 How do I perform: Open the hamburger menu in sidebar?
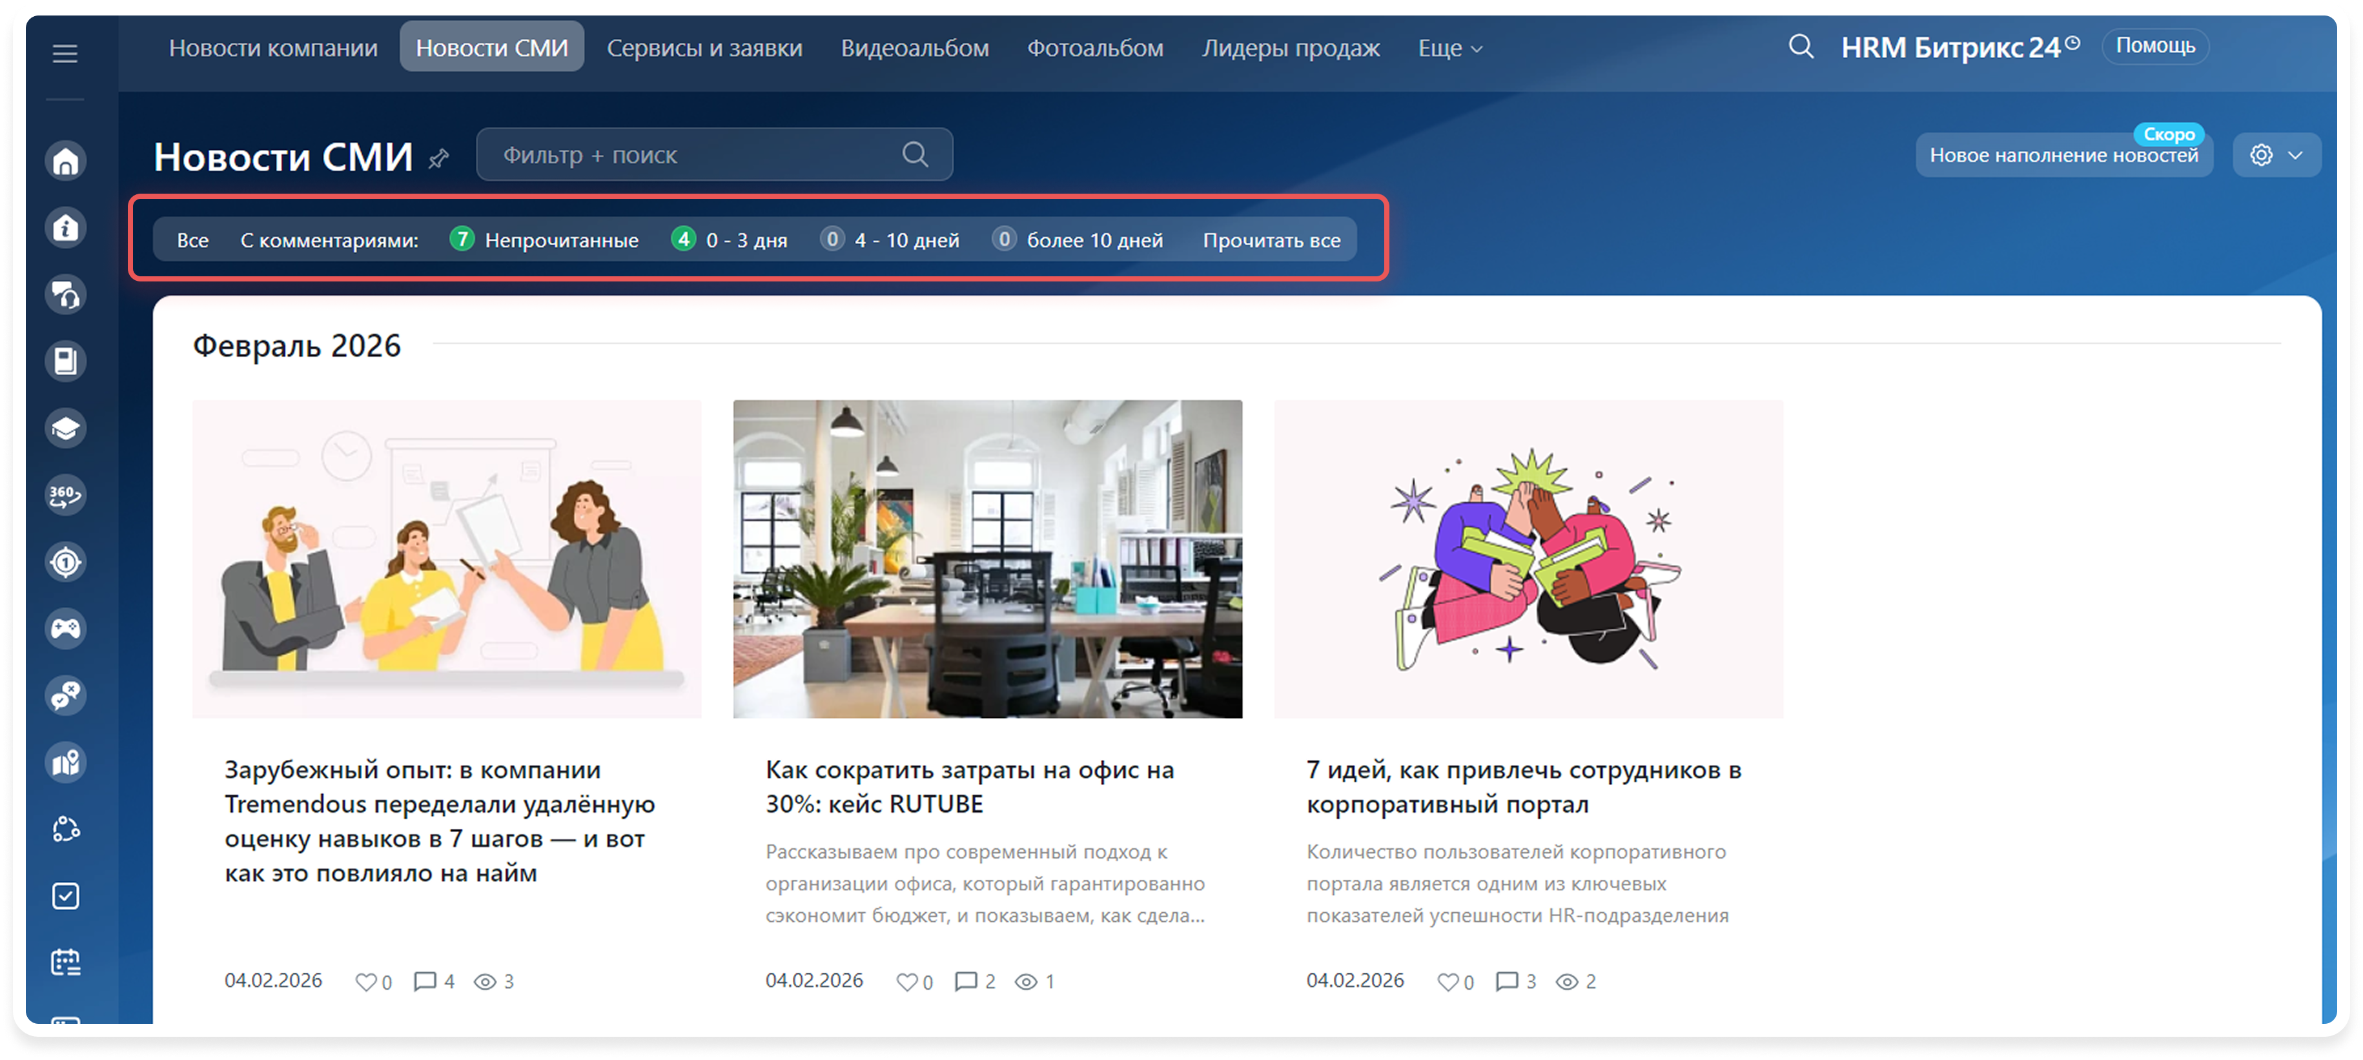(x=64, y=53)
